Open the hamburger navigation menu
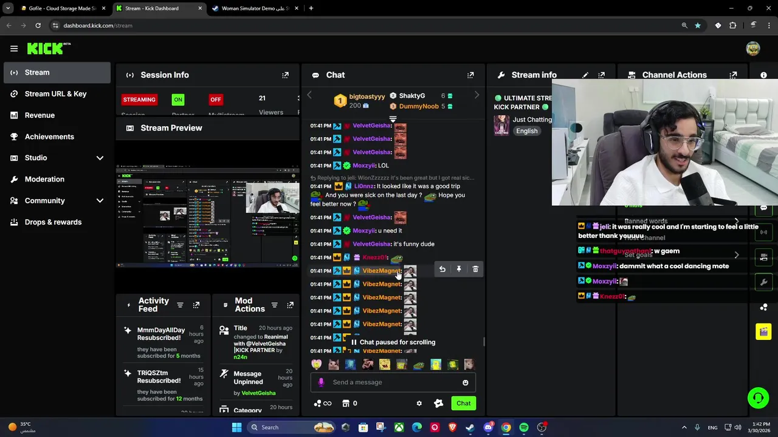Screen dimensions: 778x437 click(14, 49)
